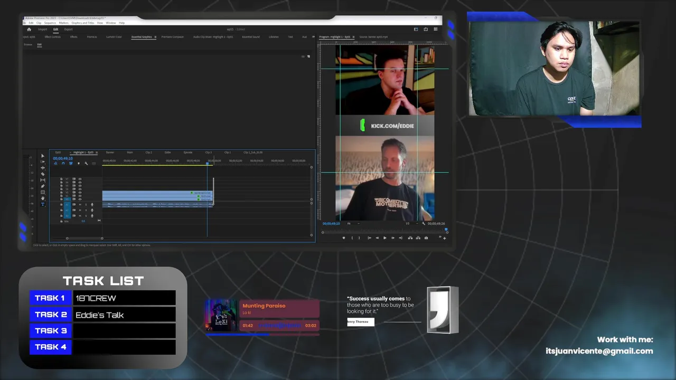
Task: Select the Type tool
Action: (x=43, y=204)
